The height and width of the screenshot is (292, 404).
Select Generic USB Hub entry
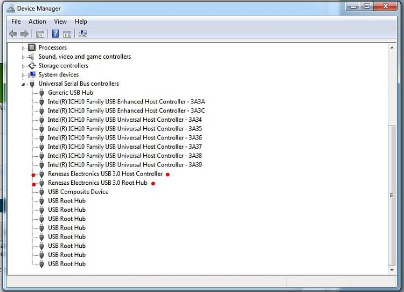71,93
